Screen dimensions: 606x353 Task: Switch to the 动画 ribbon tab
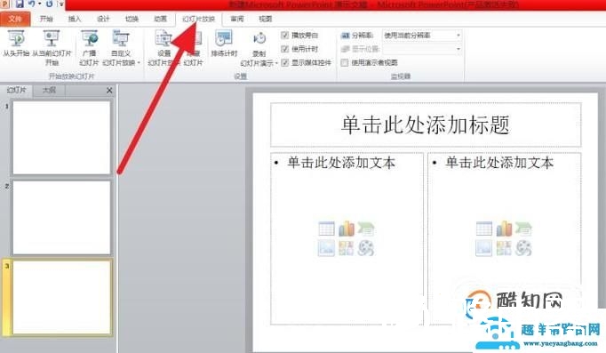161,19
